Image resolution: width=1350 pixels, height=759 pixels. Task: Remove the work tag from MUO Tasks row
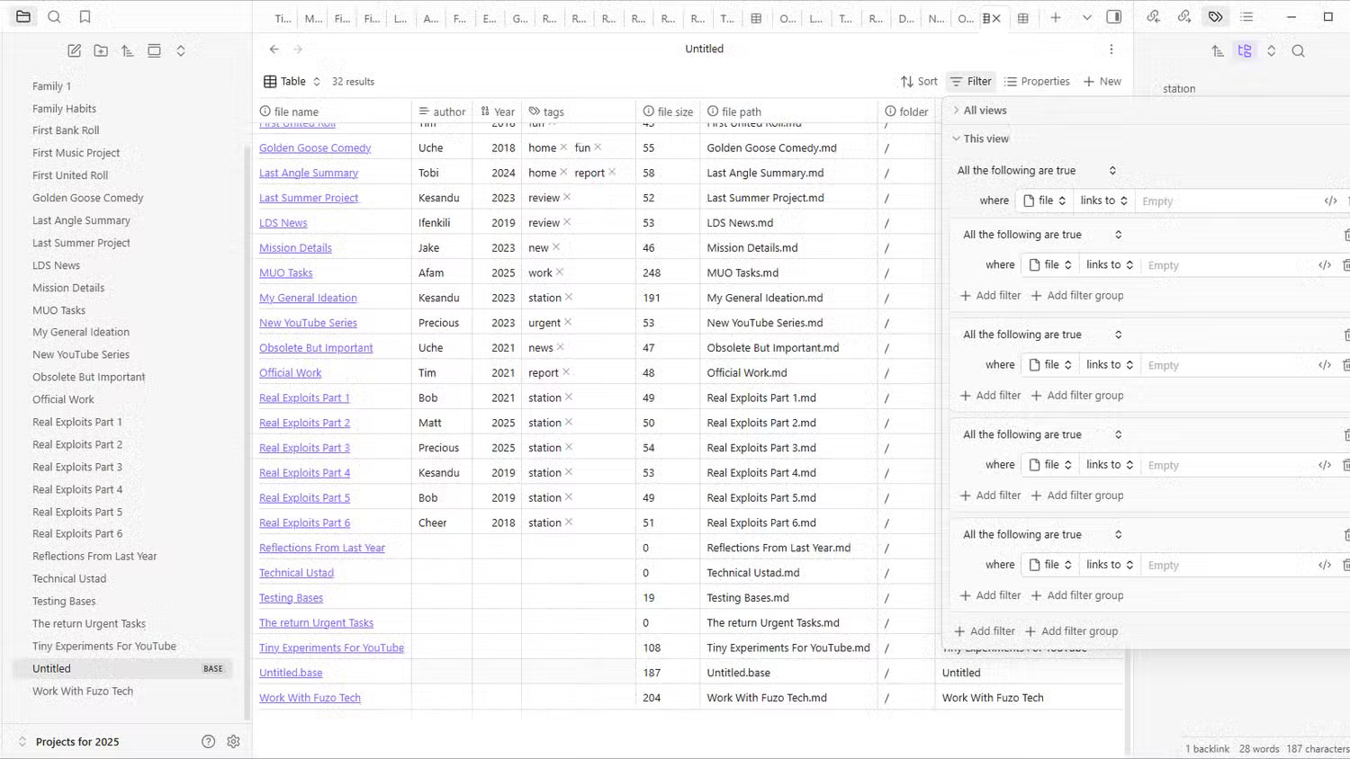(x=560, y=272)
